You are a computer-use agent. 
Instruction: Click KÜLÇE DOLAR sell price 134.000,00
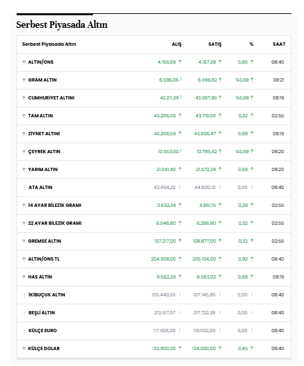[x=204, y=349]
